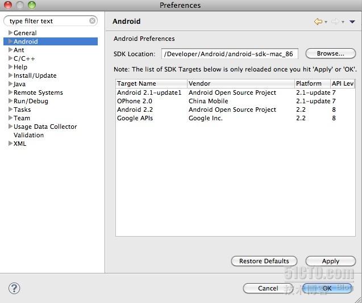Open the back history dropdown arrow
362x303 pixels.
[x=326, y=22]
